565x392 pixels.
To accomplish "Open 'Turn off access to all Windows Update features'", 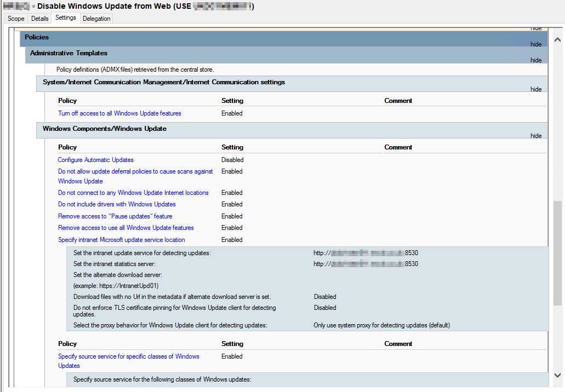I will (x=119, y=113).
